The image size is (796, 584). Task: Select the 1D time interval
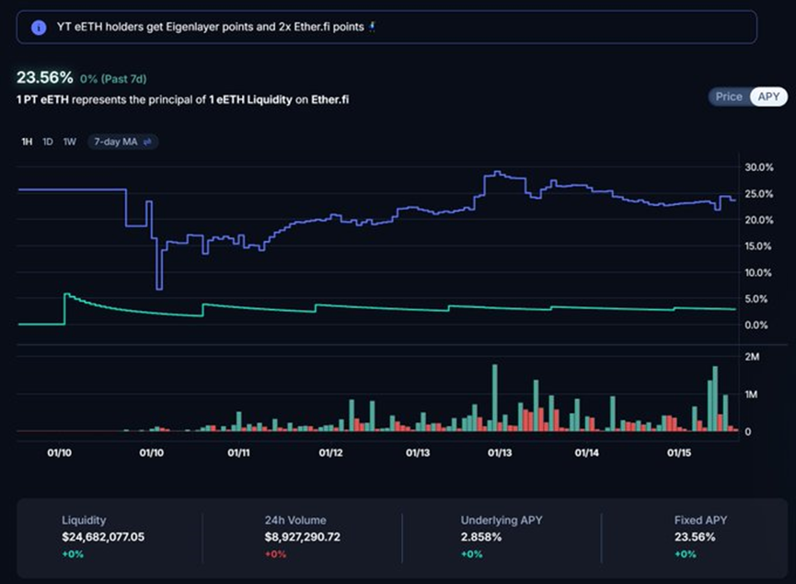48,142
